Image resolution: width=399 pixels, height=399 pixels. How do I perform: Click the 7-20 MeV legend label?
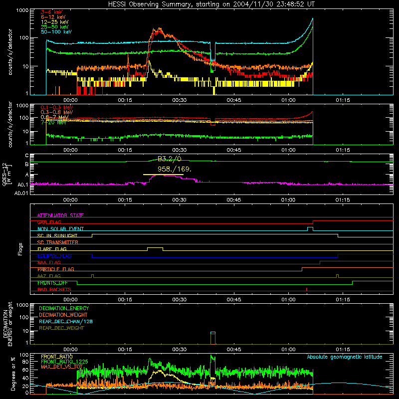click(54, 122)
